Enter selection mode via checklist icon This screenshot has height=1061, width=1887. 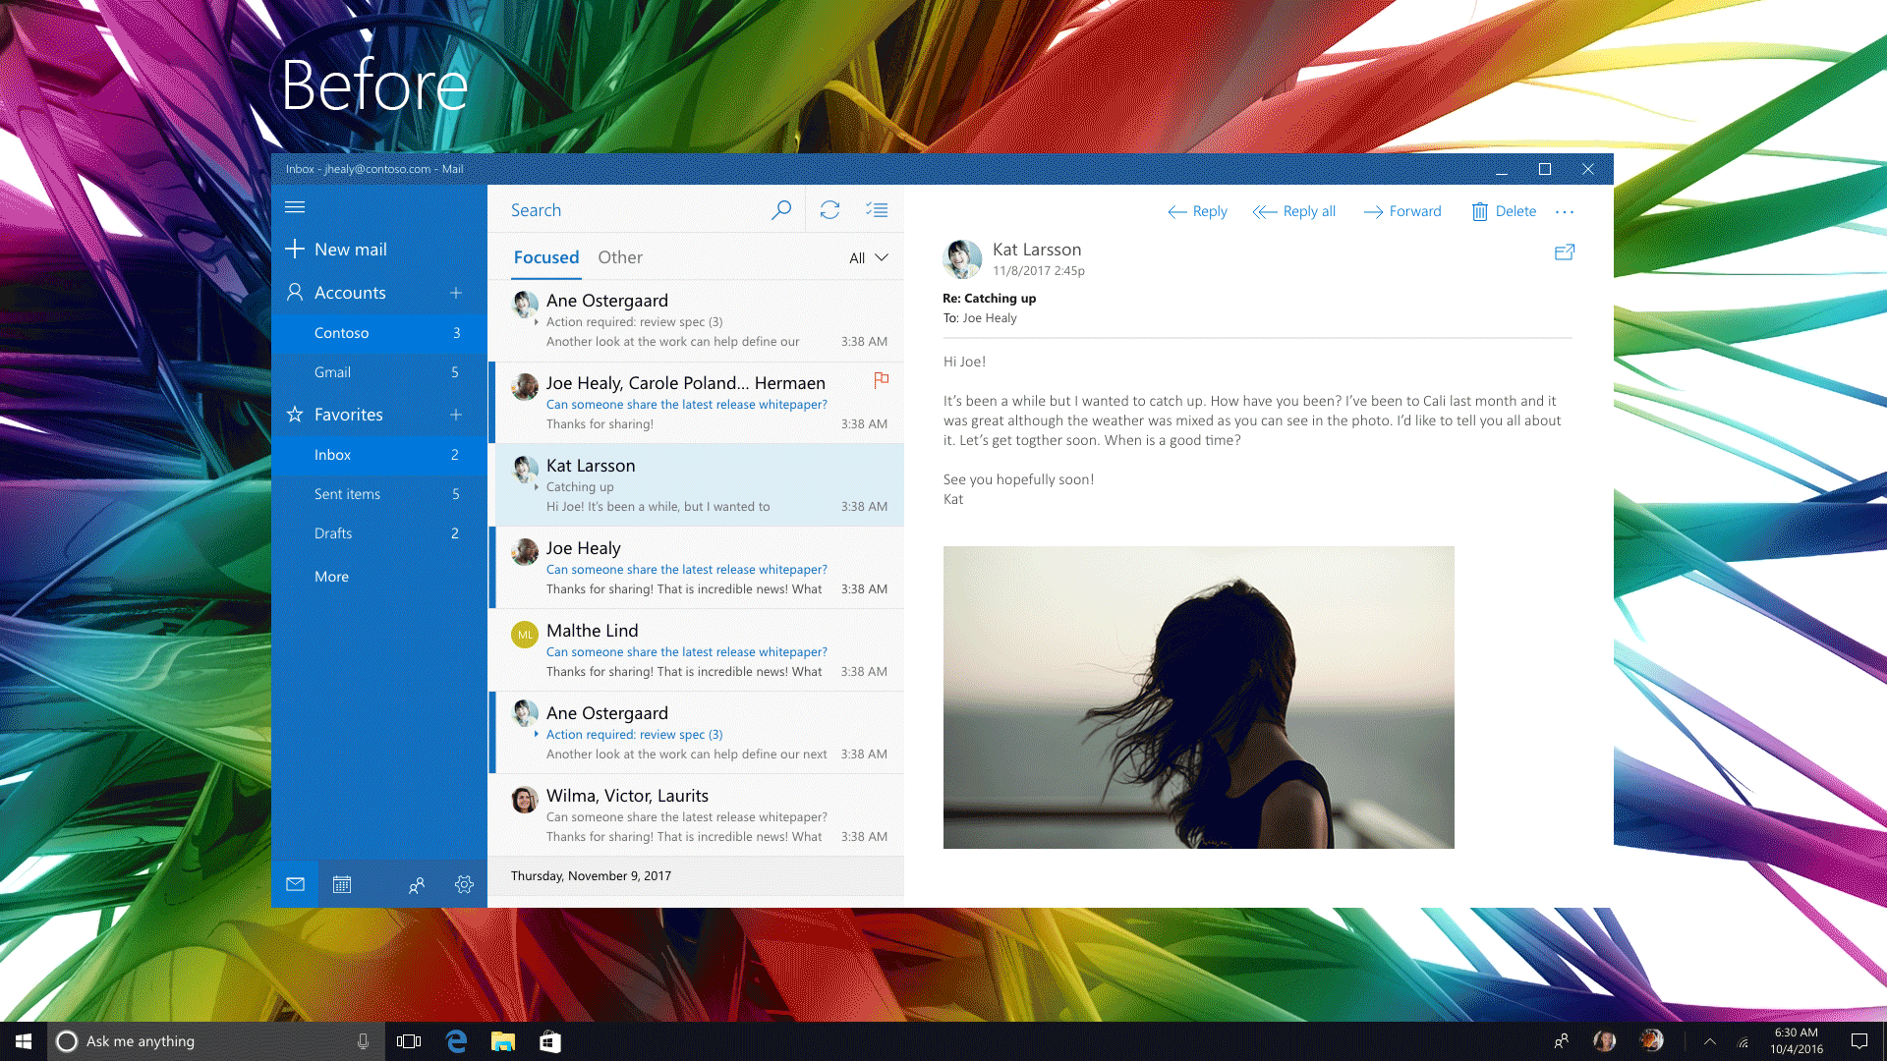click(877, 210)
